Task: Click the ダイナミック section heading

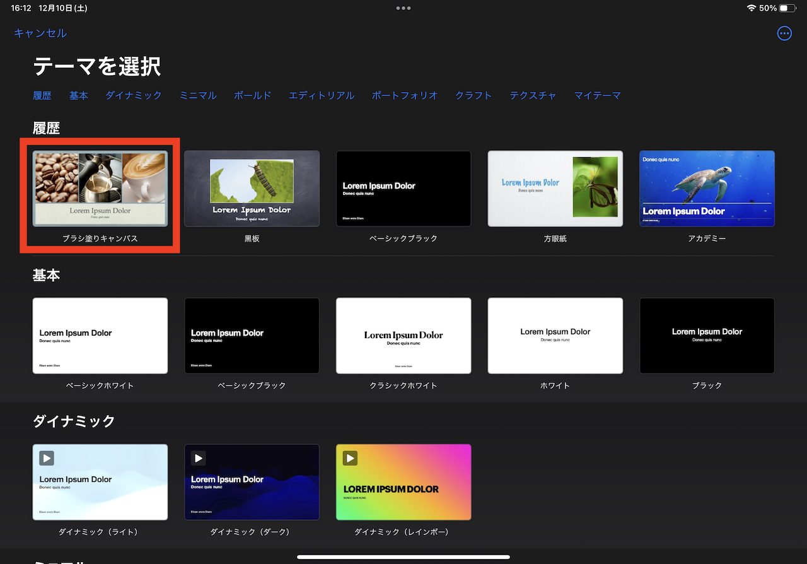Action: tap(74, 421)
